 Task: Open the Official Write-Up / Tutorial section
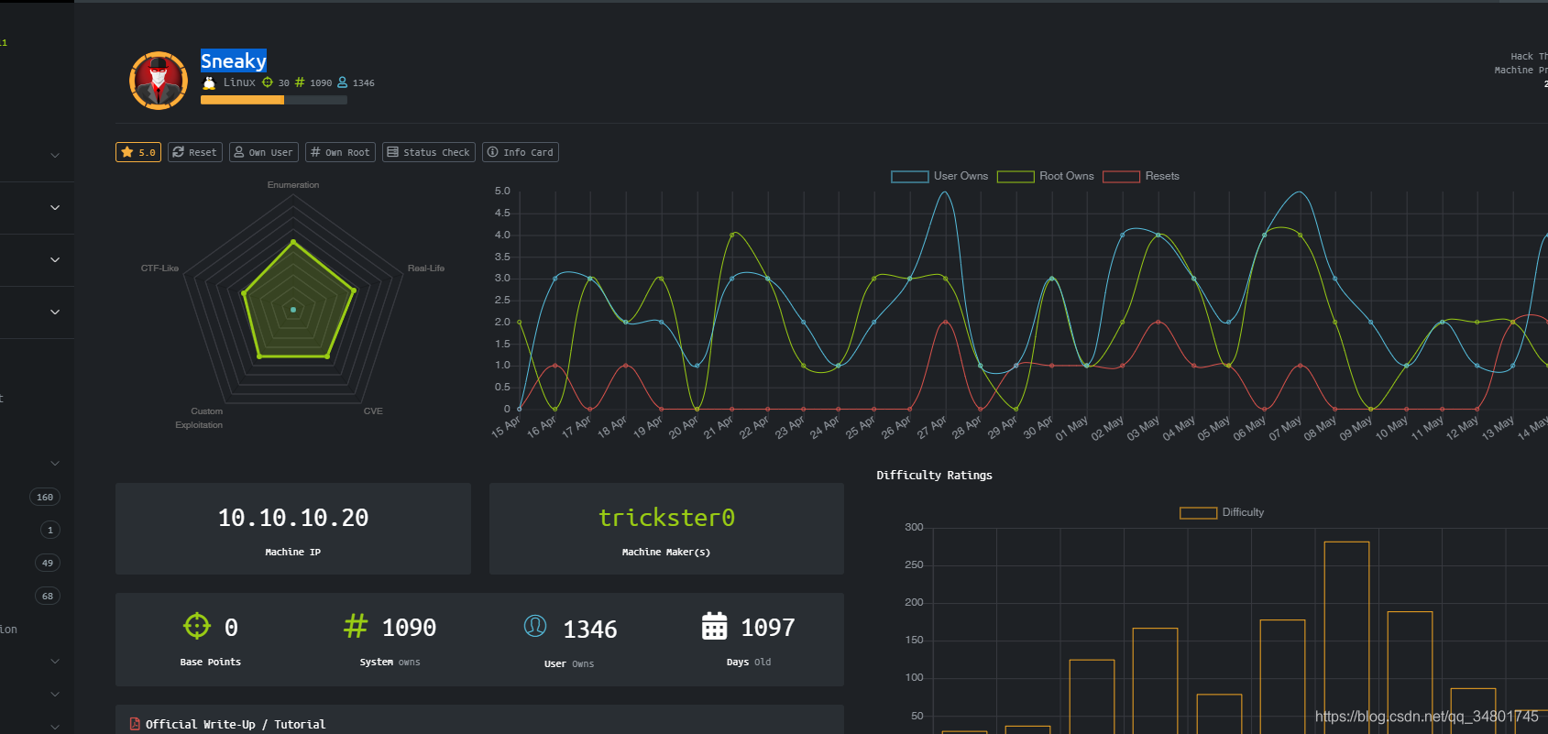point(236,724)
